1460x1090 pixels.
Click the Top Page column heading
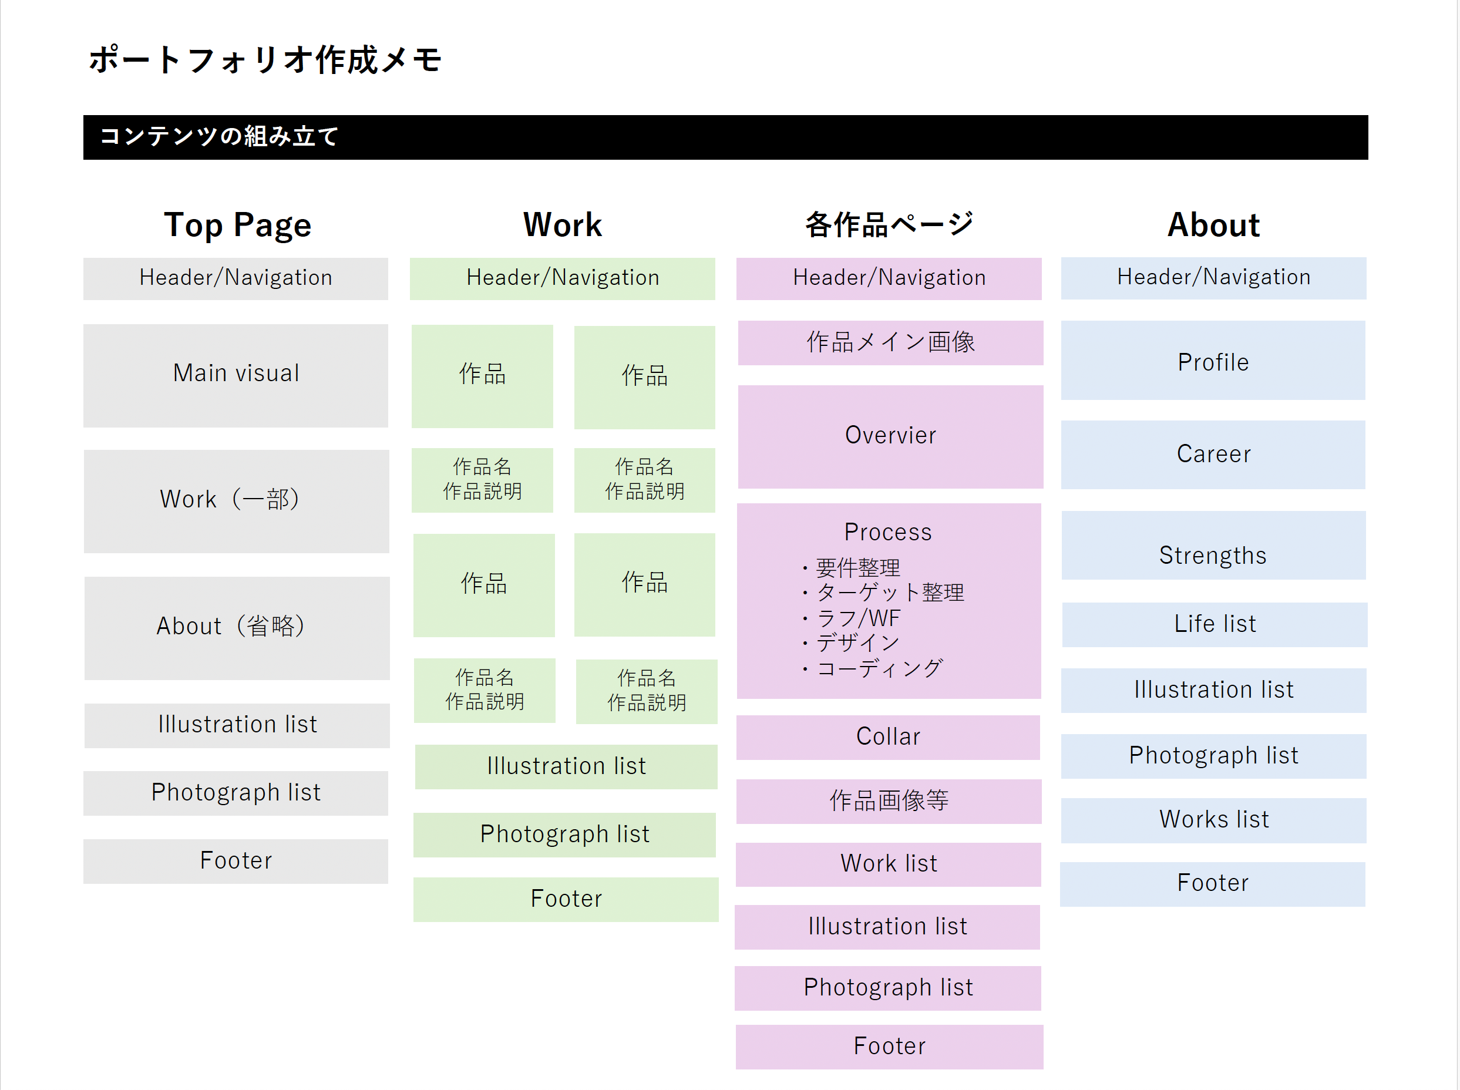(237, 225)
